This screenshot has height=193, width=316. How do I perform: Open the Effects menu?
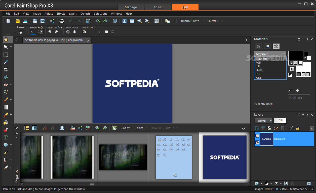click(x=61, y=14)
